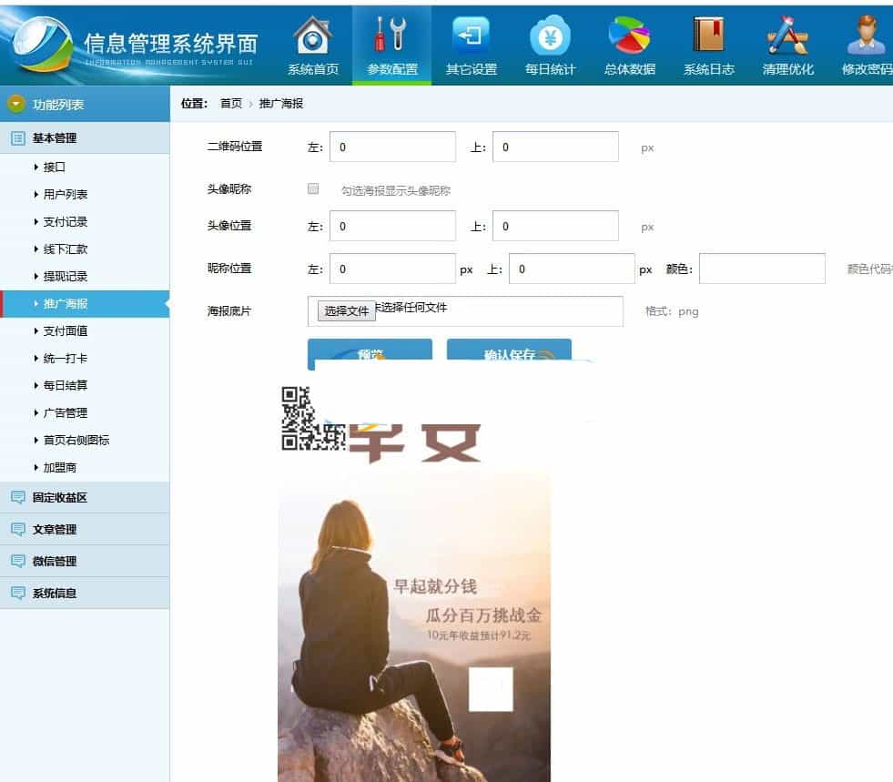Open the 修改密码 user icon
The image size is (893, 782).
(868, 36)
